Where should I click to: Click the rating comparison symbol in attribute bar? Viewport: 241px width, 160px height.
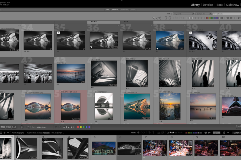[186, 18]
